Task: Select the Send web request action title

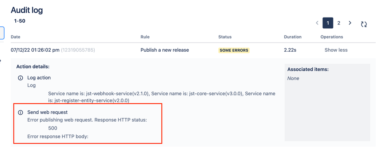Action: (x=48, y=112)
